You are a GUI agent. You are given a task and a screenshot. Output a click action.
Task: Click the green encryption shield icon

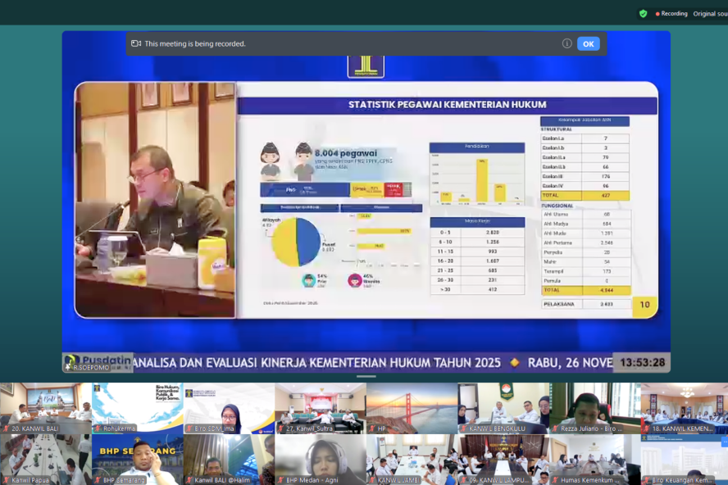[643, 13]
